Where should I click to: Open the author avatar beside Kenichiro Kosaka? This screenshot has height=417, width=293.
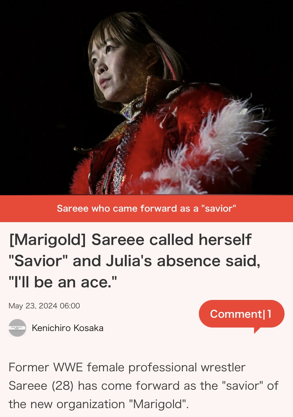pyautogui.click(x=17, y=328)
